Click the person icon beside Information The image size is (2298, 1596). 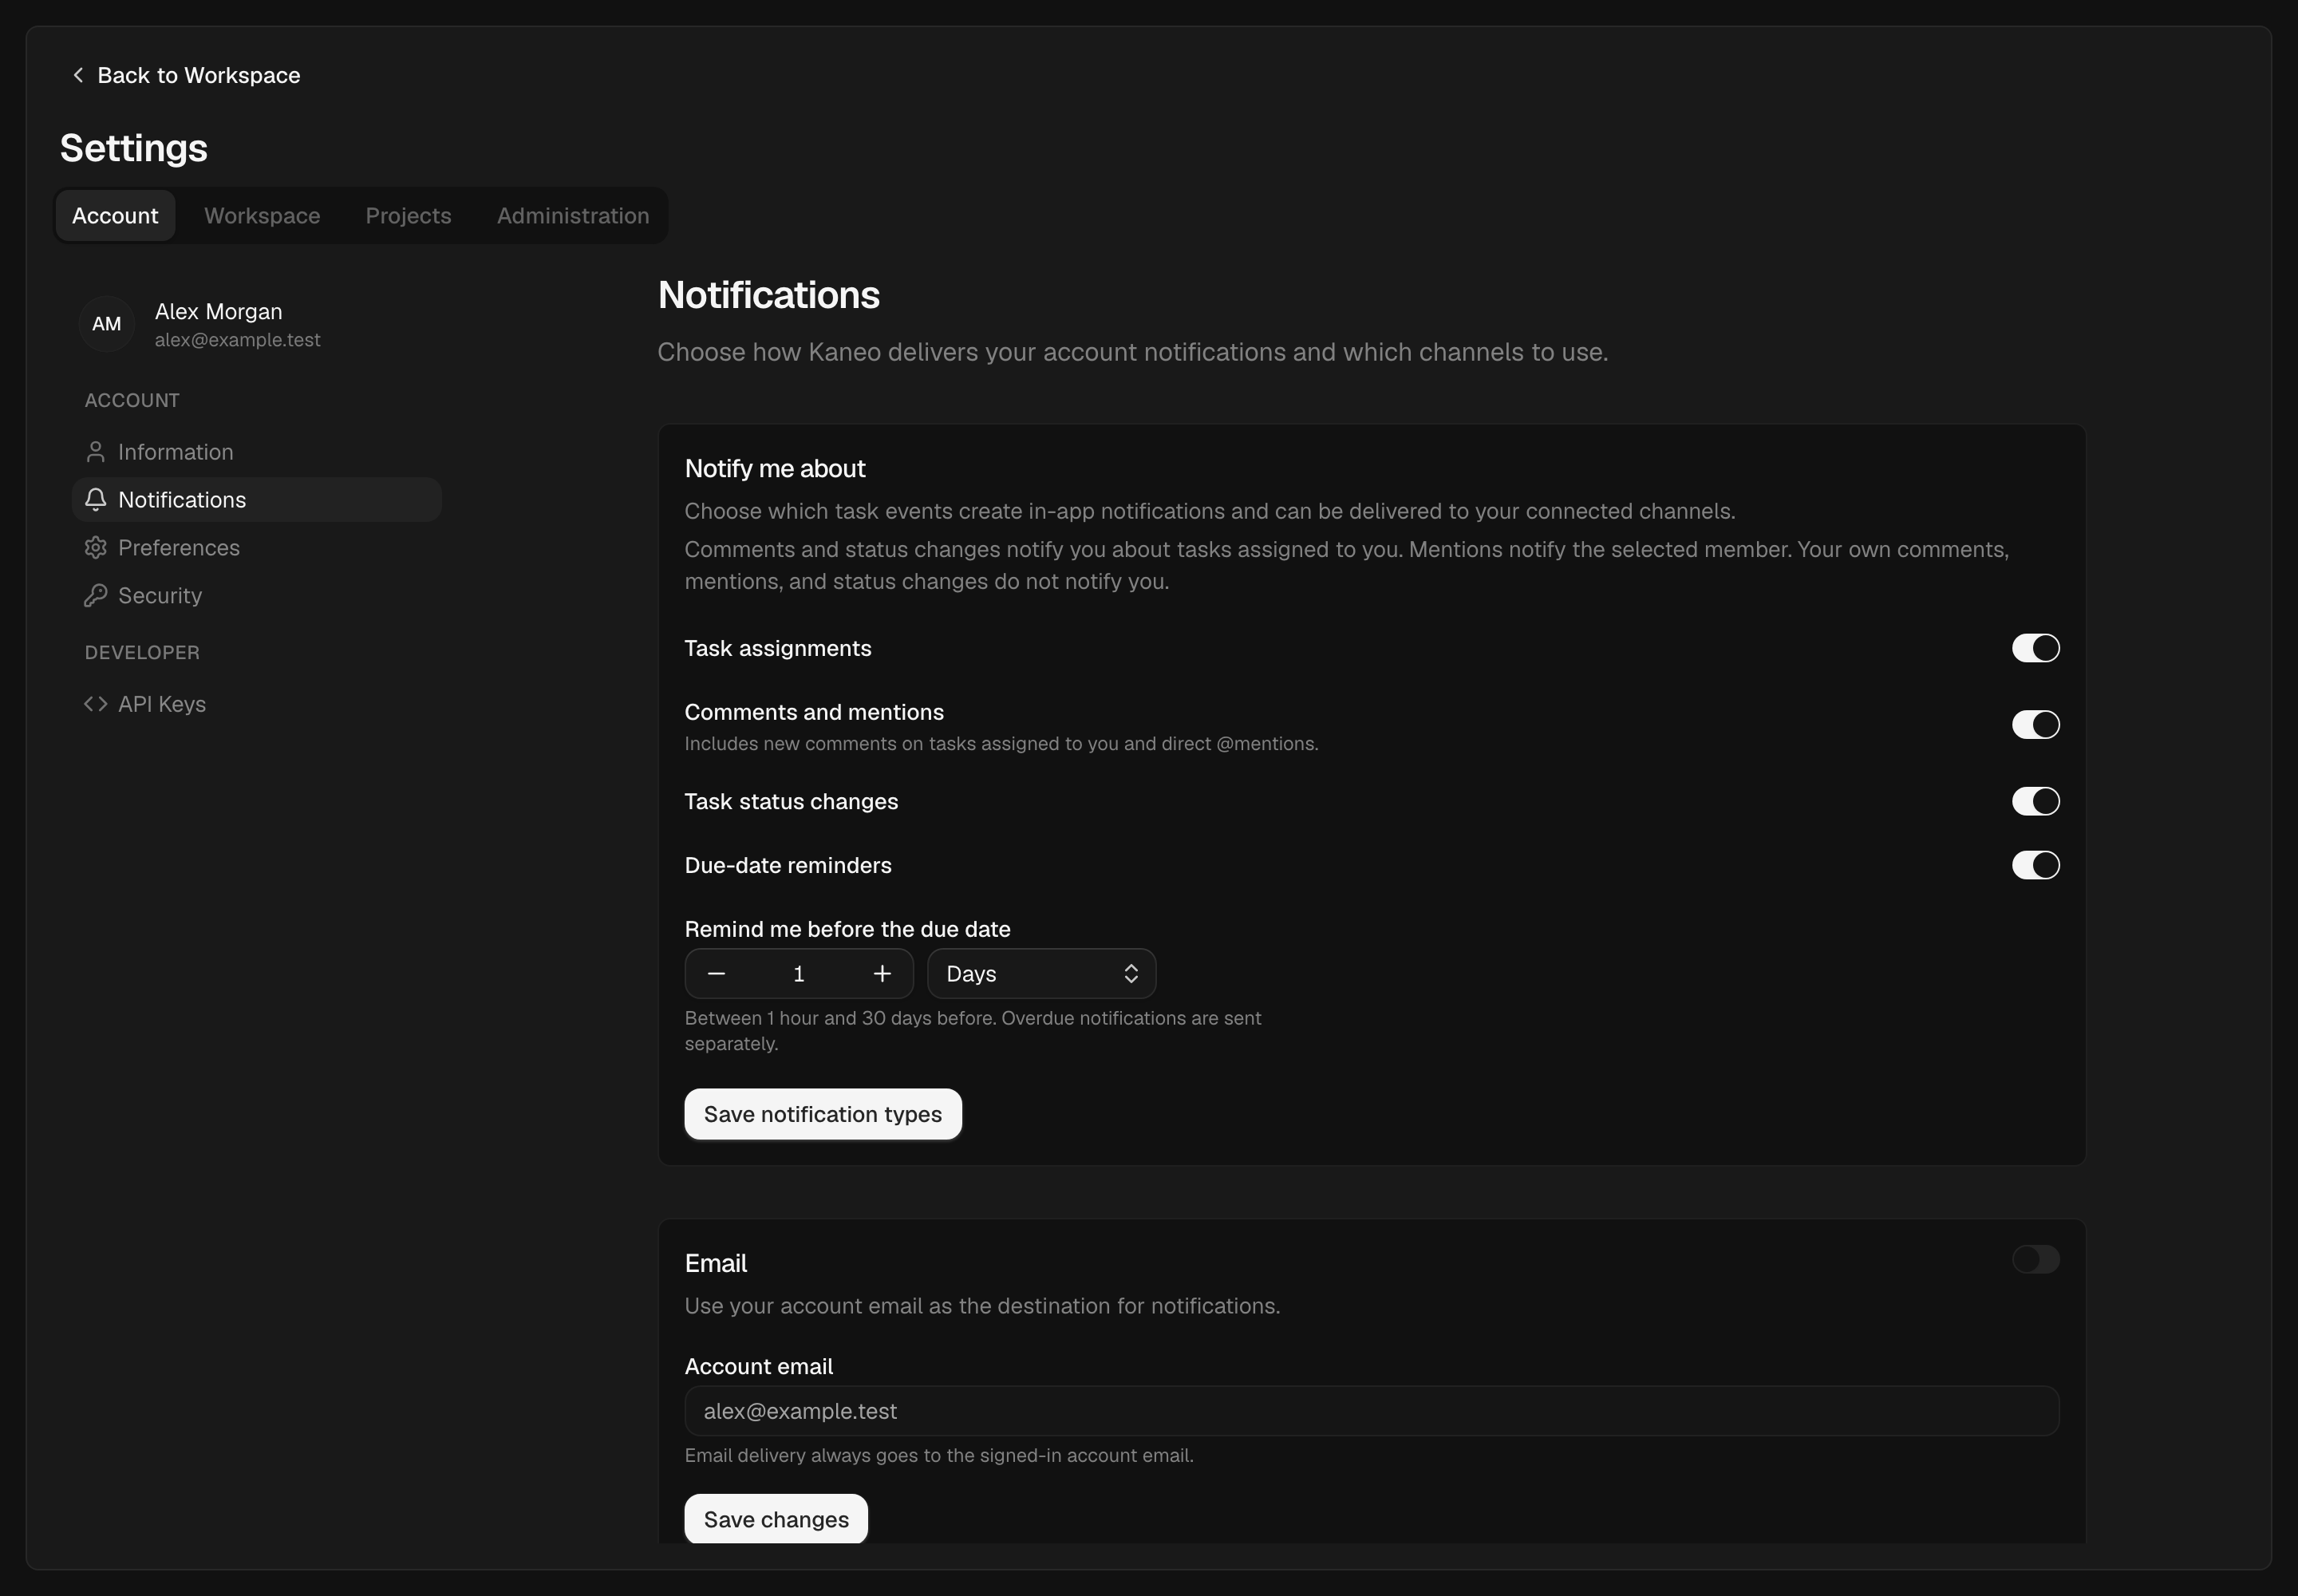(x=95, y=452)
